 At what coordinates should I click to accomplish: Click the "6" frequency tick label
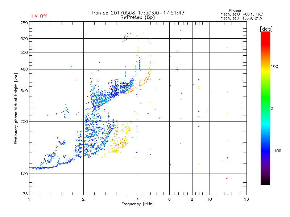(169, 199)
